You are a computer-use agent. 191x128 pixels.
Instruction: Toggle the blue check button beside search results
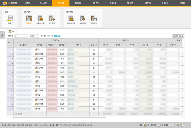click(x=57, y=36)
